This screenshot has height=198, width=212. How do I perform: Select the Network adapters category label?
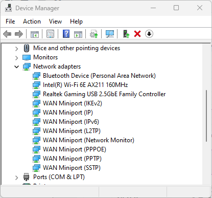(57, 67)
